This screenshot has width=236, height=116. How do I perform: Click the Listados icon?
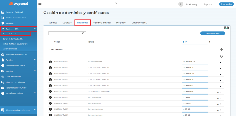3,71
